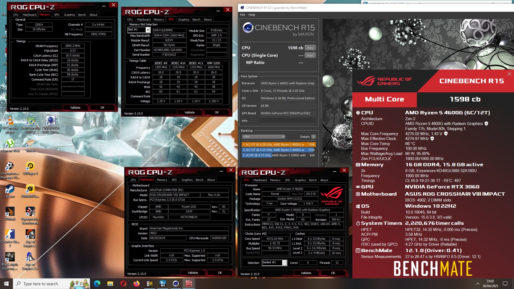514x289 pixels.
Task: Open Microsoft Edge from taskbar
Action: tap(97, 284)
